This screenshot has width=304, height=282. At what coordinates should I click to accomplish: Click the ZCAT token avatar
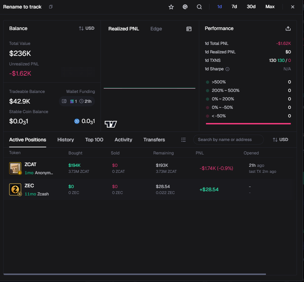coord(15,168)
